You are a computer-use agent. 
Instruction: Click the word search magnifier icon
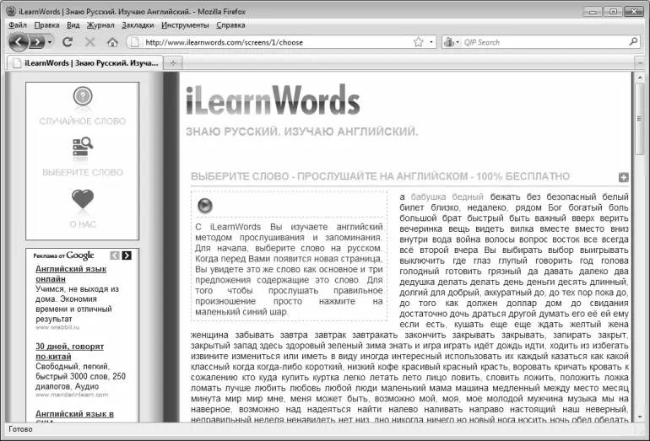coord(83,146)
